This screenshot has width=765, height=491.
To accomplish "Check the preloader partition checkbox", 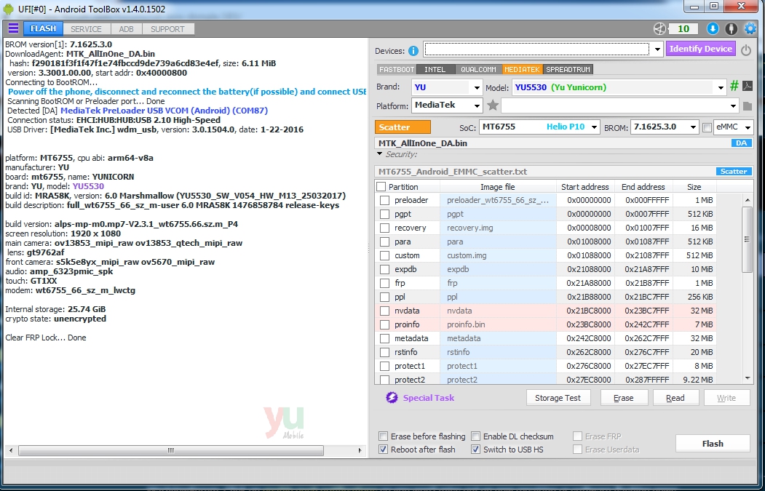I will [384, 200].
